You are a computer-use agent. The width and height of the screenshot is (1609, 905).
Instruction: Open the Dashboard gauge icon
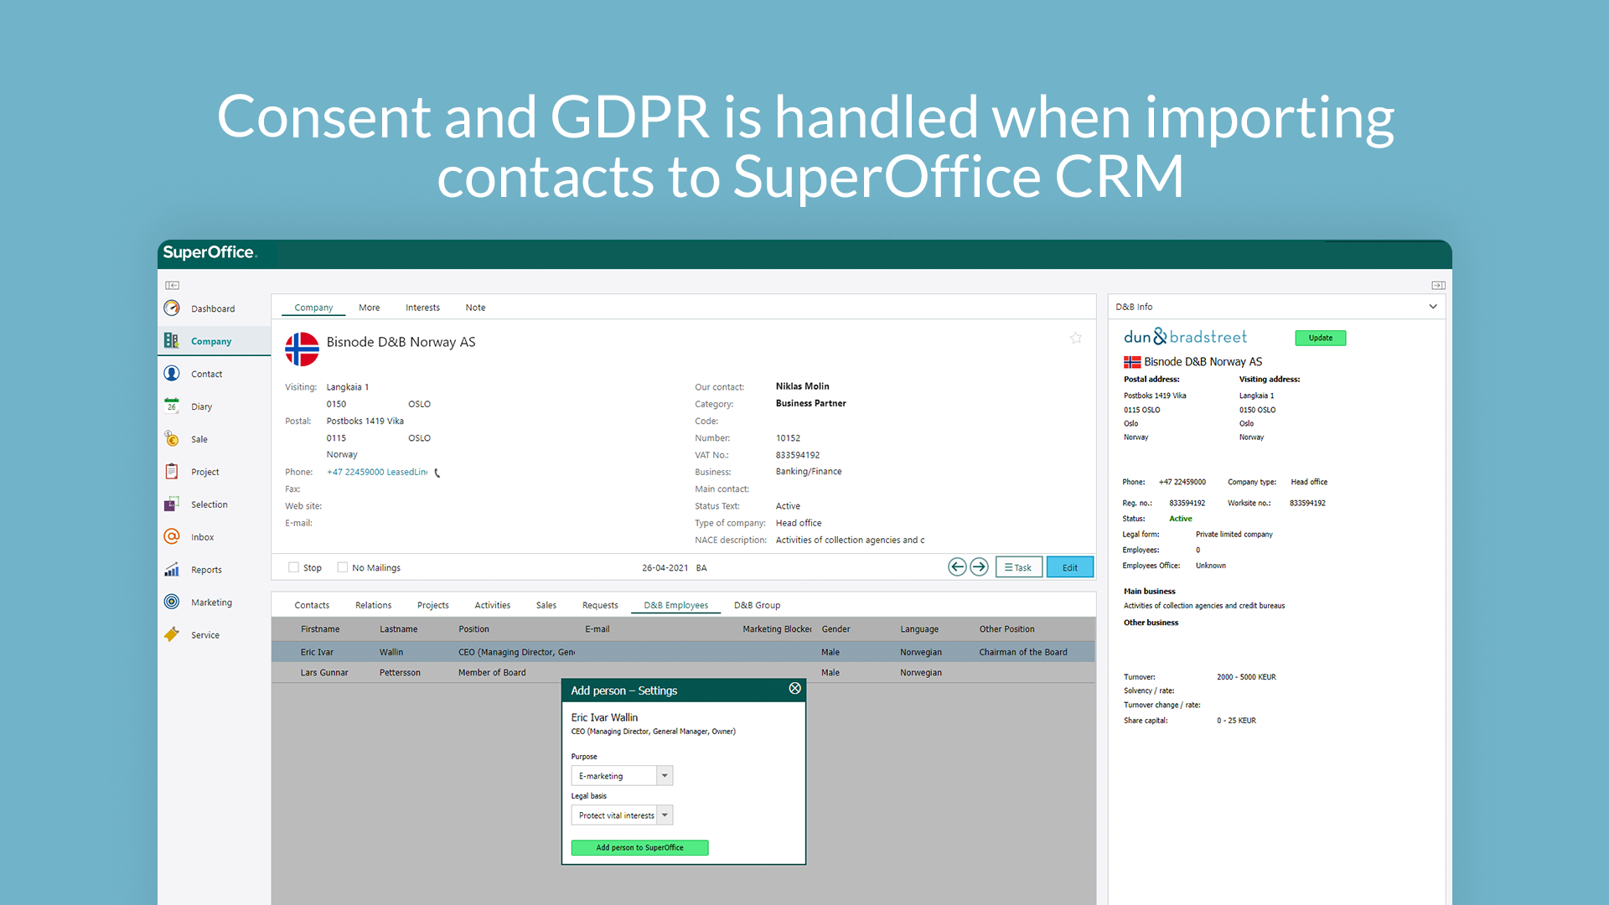(x=172, y=308)
